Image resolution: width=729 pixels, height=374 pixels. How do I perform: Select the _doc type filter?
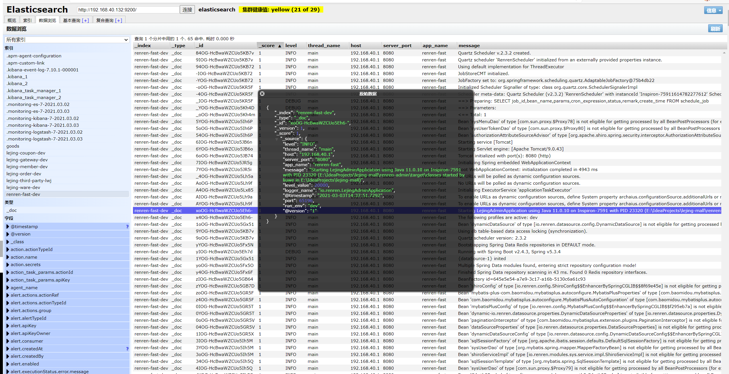67,210
